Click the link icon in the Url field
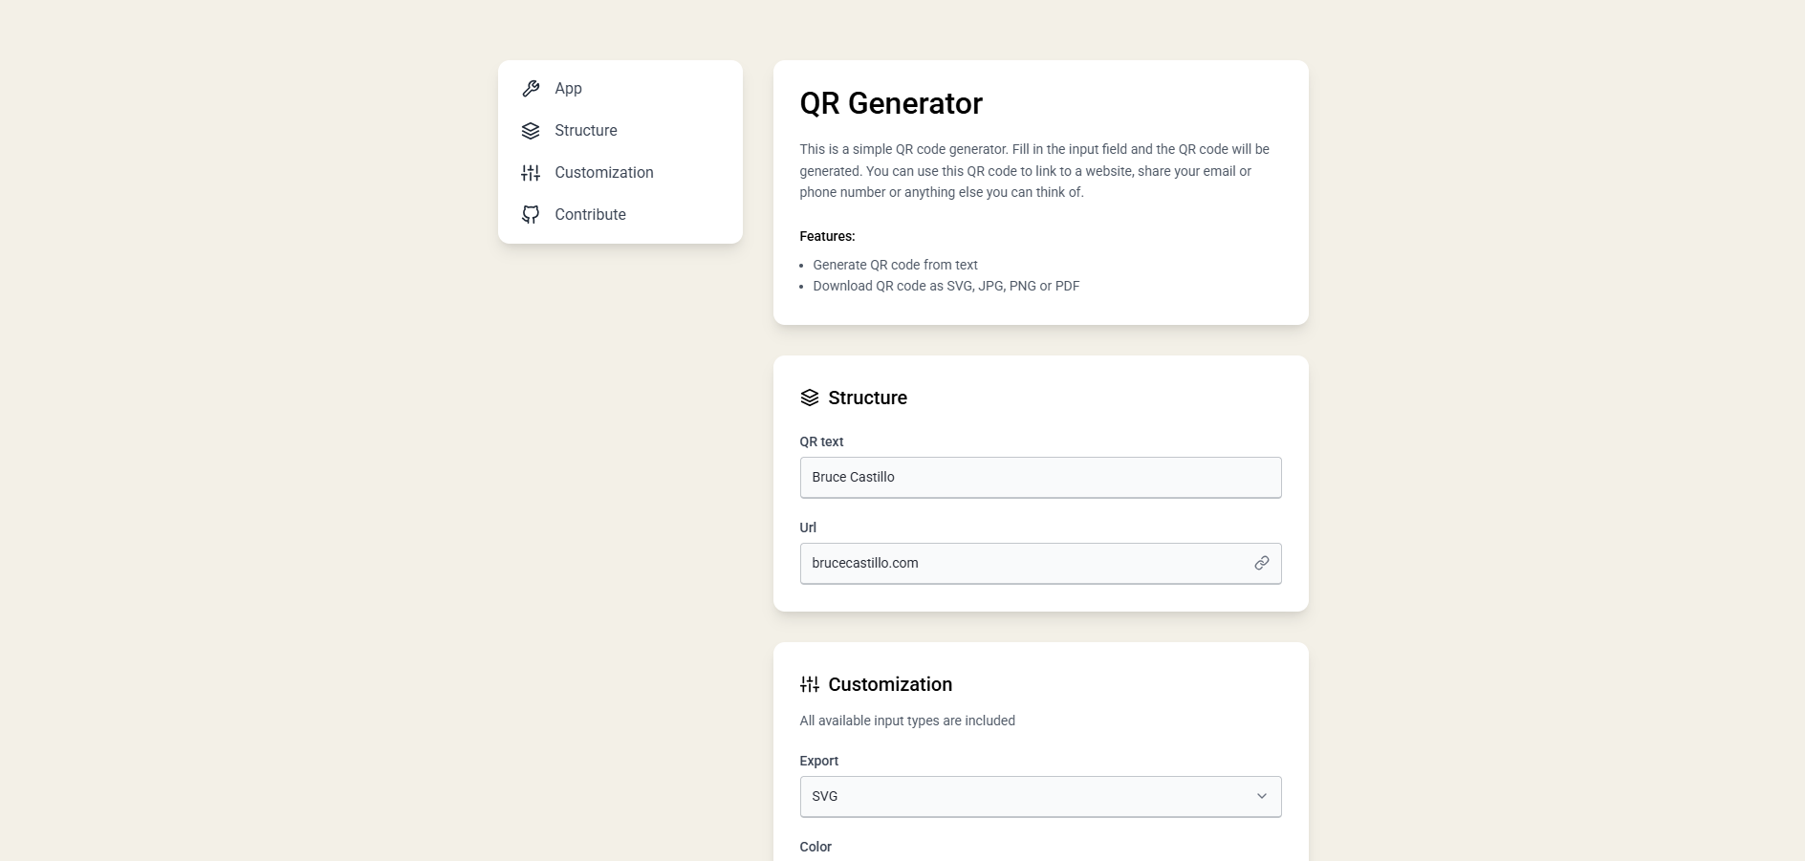Screen dimensions: 1805x861 [x=1262, y=563]
